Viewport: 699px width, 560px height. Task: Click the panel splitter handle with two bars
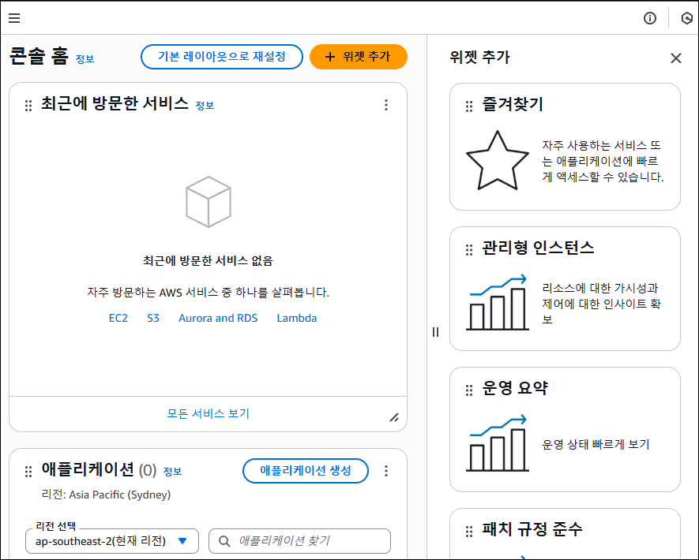click(x=435, y=332)
